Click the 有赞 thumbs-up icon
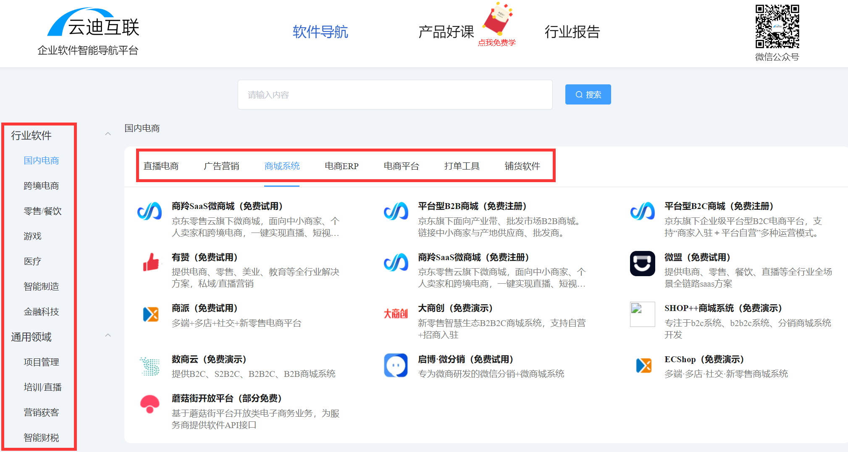 (x=151, y=262)
